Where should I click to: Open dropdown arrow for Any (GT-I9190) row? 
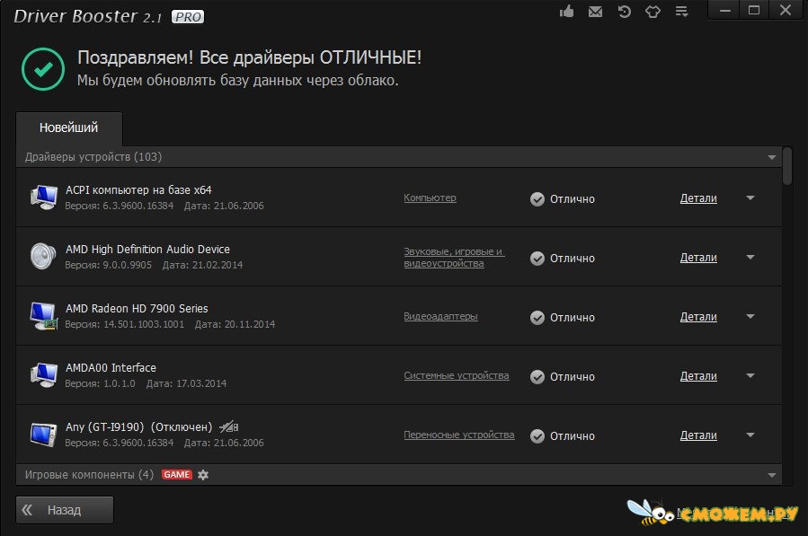750,435
